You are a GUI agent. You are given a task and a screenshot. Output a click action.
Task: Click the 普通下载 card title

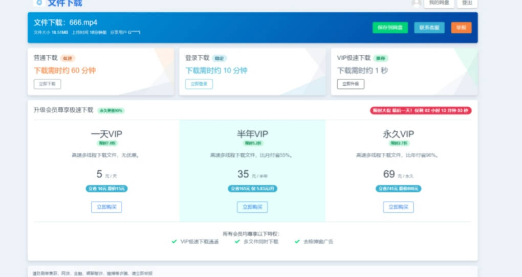coord(46,58)
